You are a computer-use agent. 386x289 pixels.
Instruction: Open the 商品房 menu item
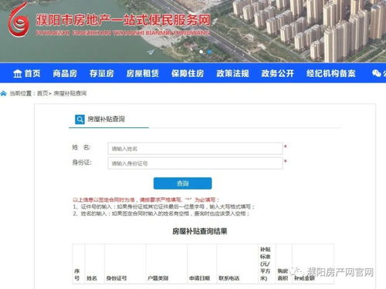[65, 74]
